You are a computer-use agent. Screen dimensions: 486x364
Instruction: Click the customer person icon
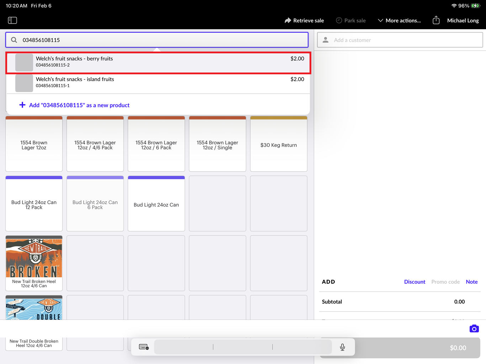pyautogui.click(x=326, y=40)
